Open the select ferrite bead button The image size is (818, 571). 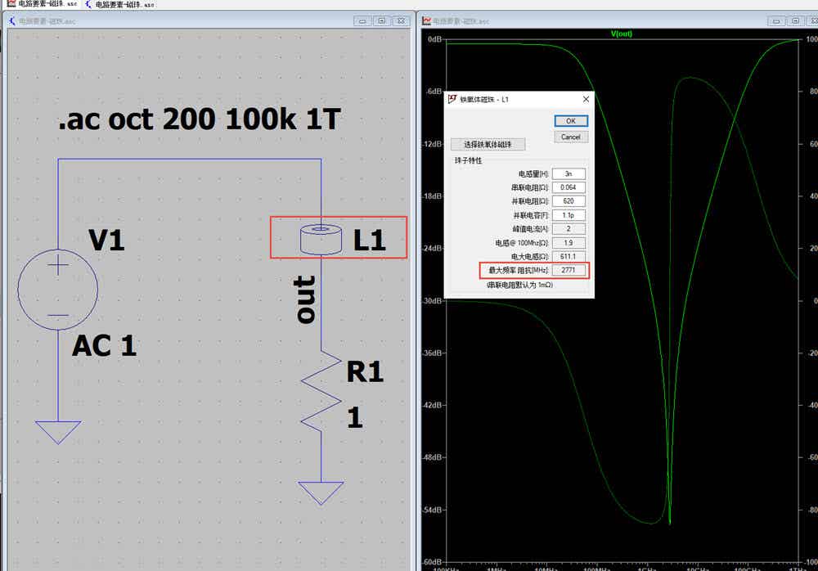coord(488,145)
